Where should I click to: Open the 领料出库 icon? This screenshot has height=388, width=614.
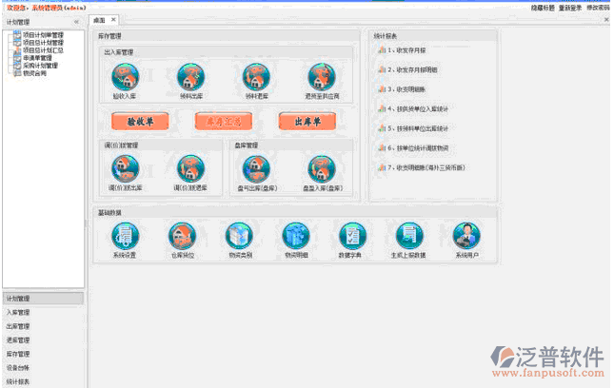190,77
